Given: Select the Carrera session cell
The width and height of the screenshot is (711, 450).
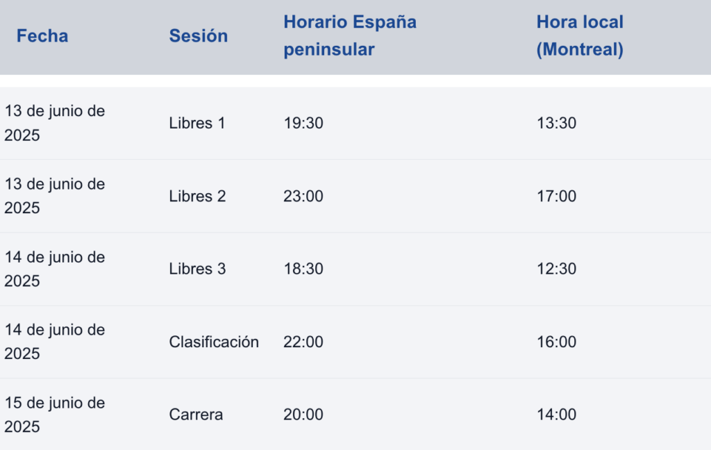Looking at the screenshot, I should coord(196,414).
